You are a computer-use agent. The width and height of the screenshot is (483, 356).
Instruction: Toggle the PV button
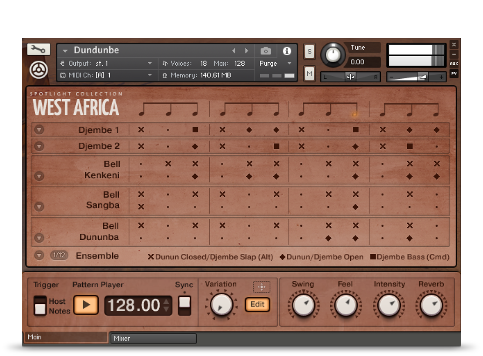pos(454,73)
